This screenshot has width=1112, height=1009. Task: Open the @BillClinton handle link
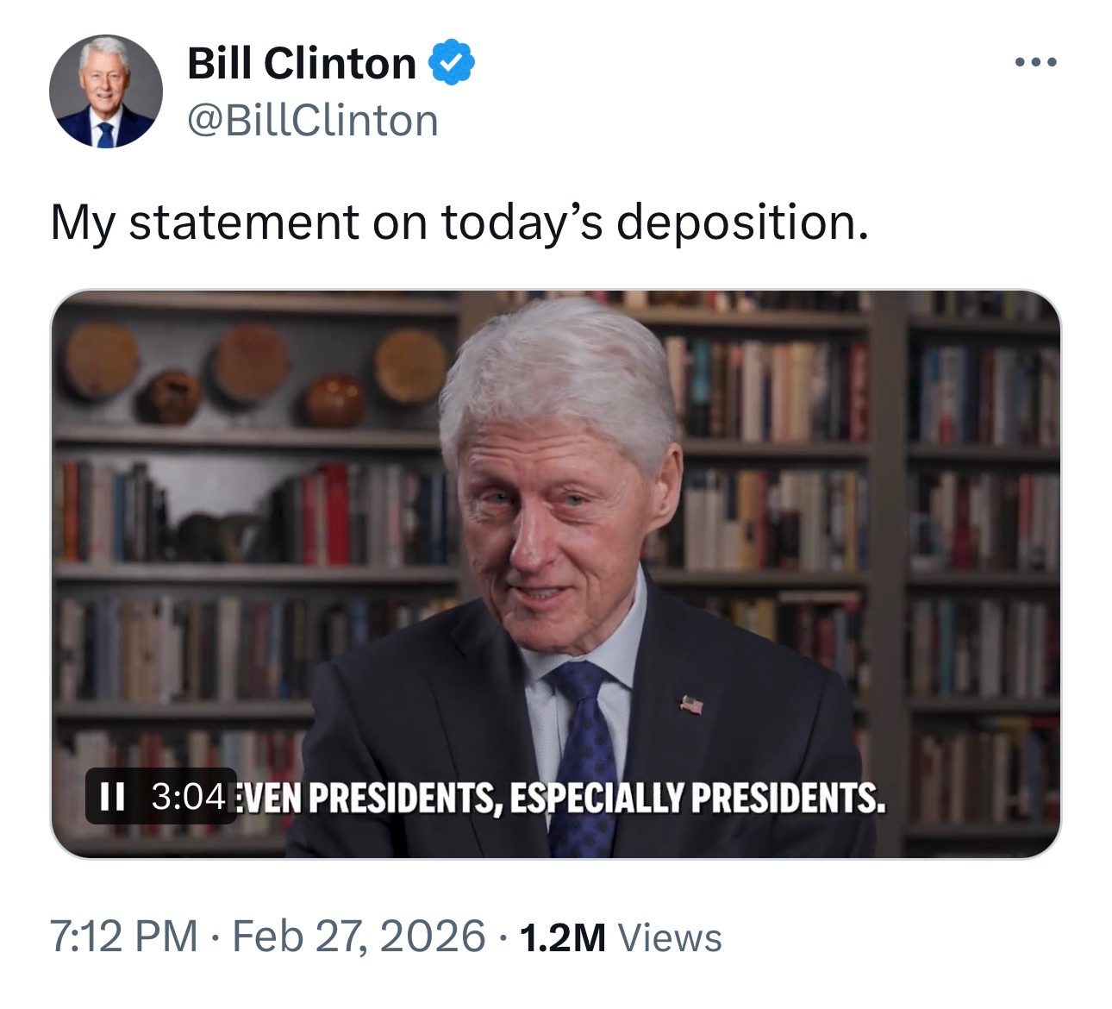click(313, 121)
